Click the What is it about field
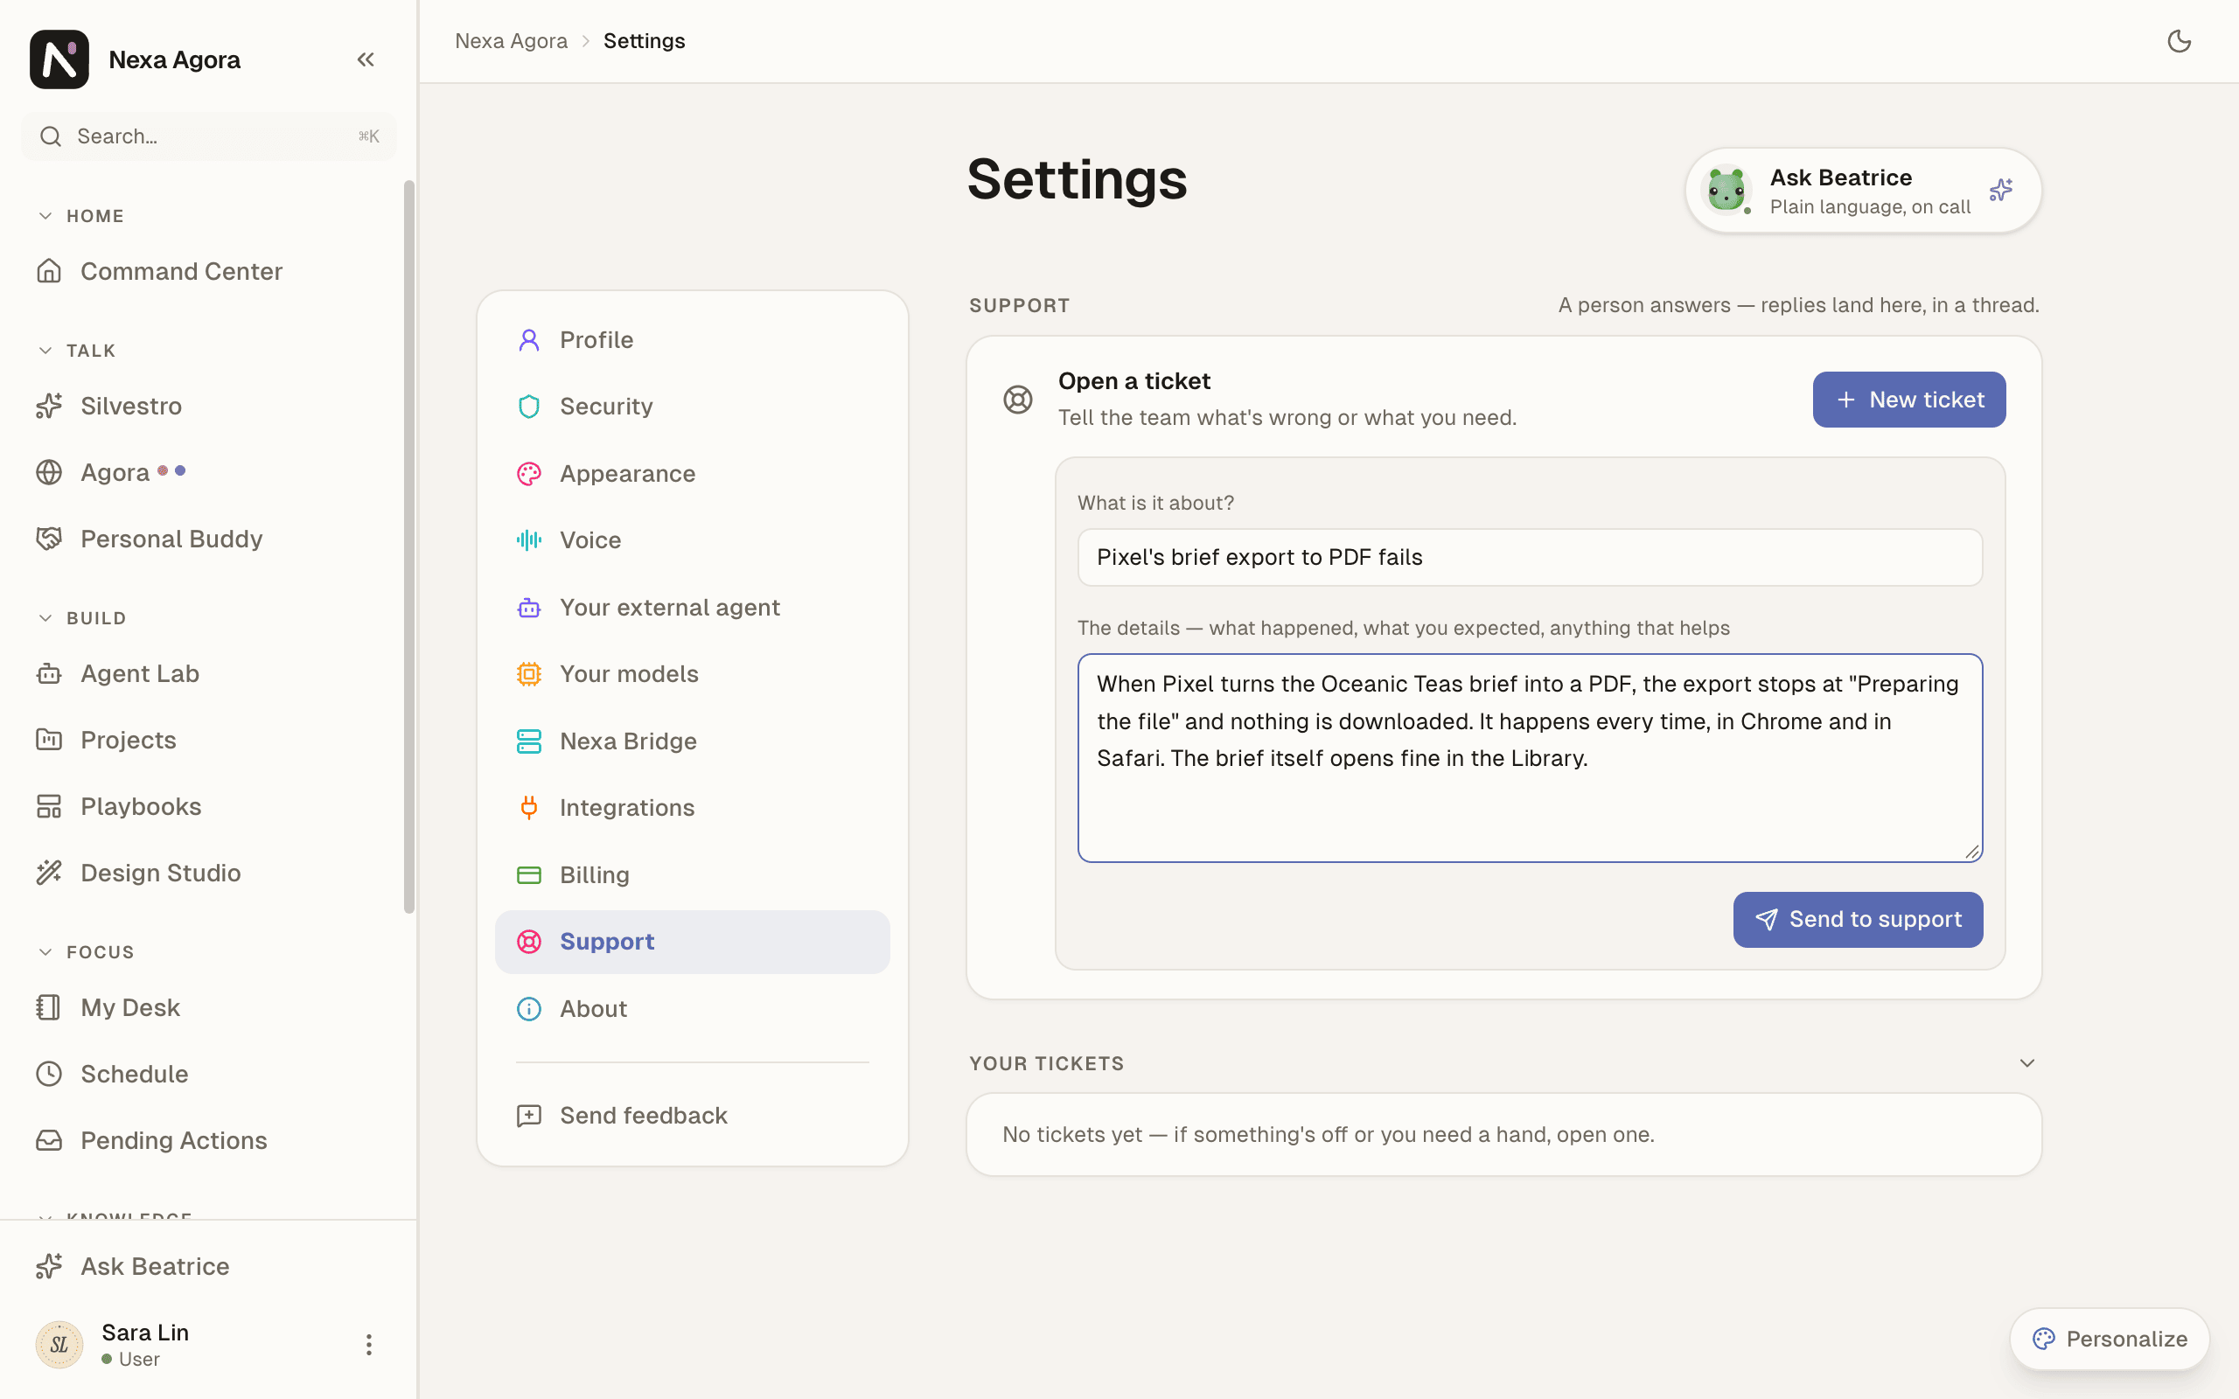The height and width of the screenshot is (1399, 2239). coord(1530,557)
